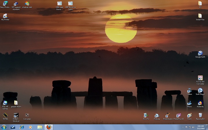Viewport: 208px width, 130px height.
Task: Switch to Firefox taskbar button
Action: [49, 127]
